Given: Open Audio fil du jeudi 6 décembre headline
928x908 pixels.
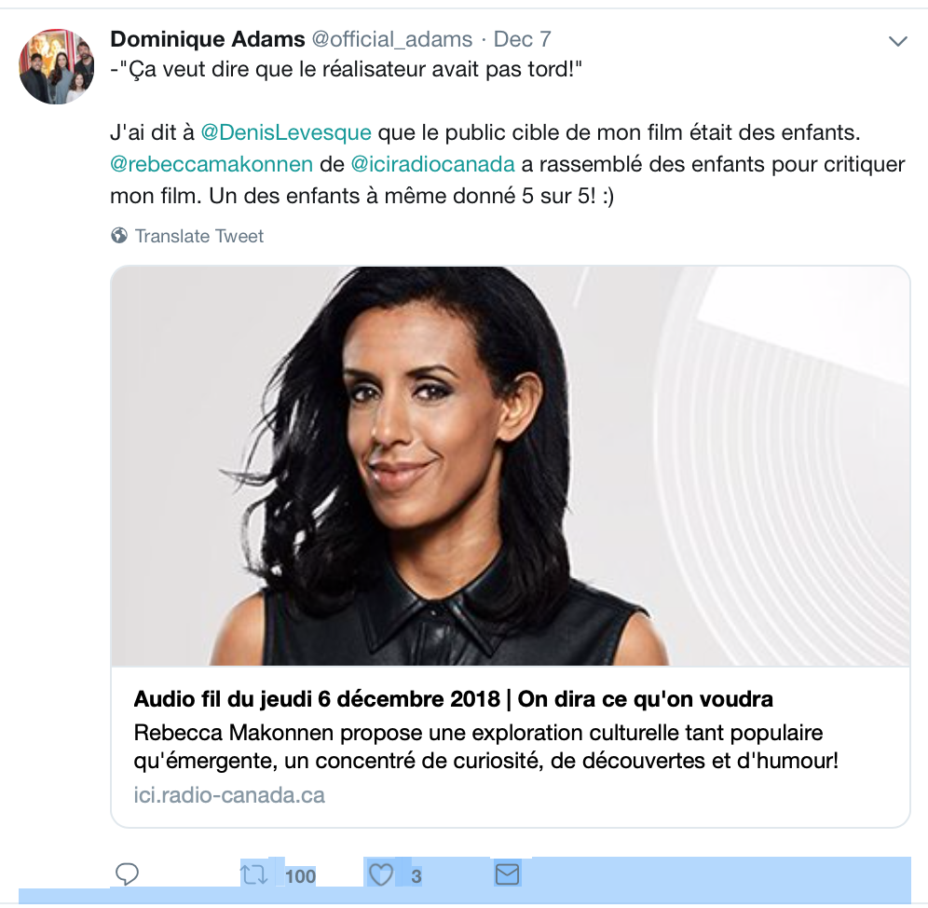Looking at the screenshot, I should (454, 699).
